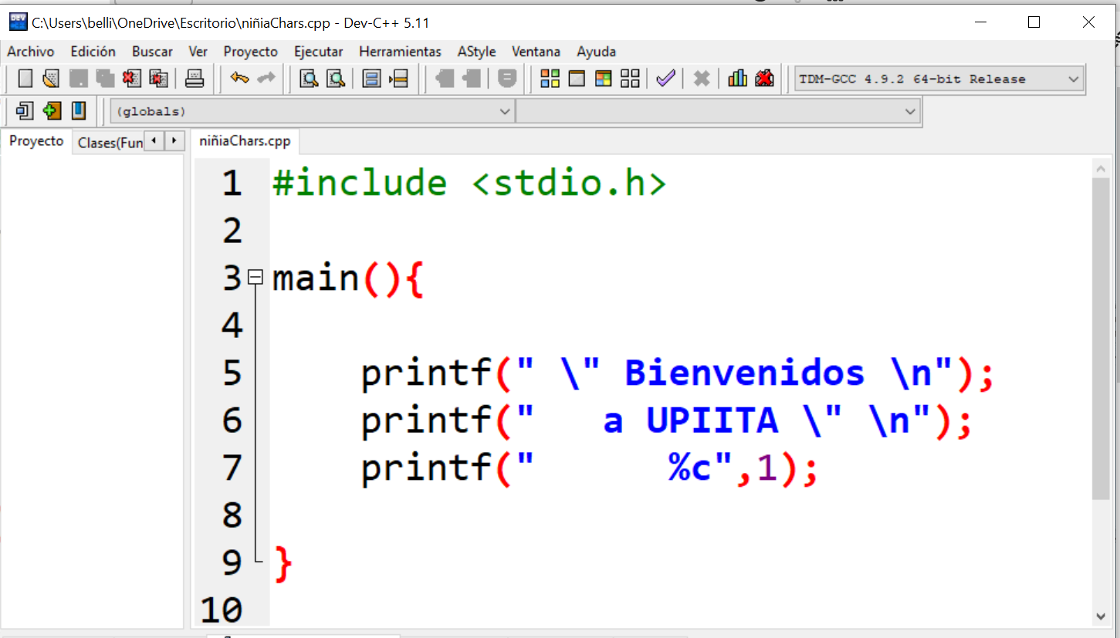Open the (globals) scope dropdown
Viewport: 1120px width, 638px height.
(x=313, y=111)
